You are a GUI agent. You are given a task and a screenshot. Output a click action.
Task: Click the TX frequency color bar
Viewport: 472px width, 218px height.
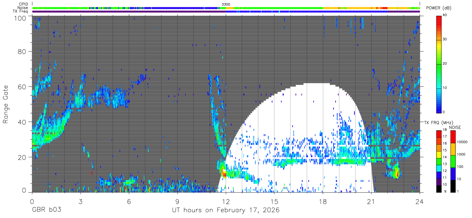pyautogui.click(x=439, y=161)
